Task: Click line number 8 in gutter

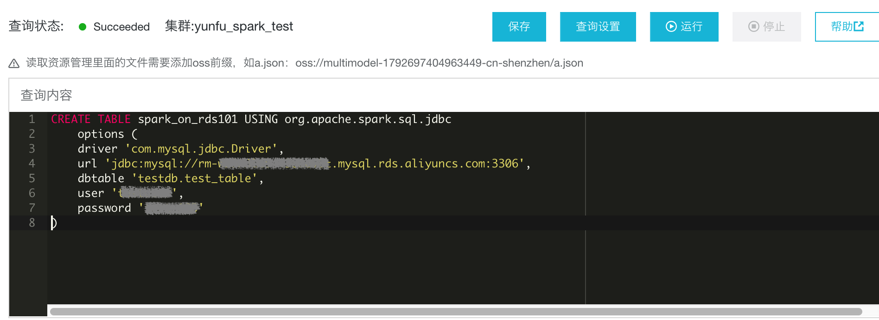Action: 32,223
